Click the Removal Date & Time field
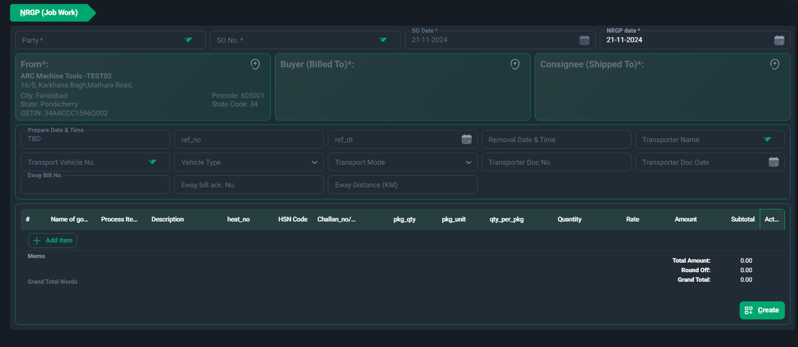The image size is (798, 347). tap(556, 139)
